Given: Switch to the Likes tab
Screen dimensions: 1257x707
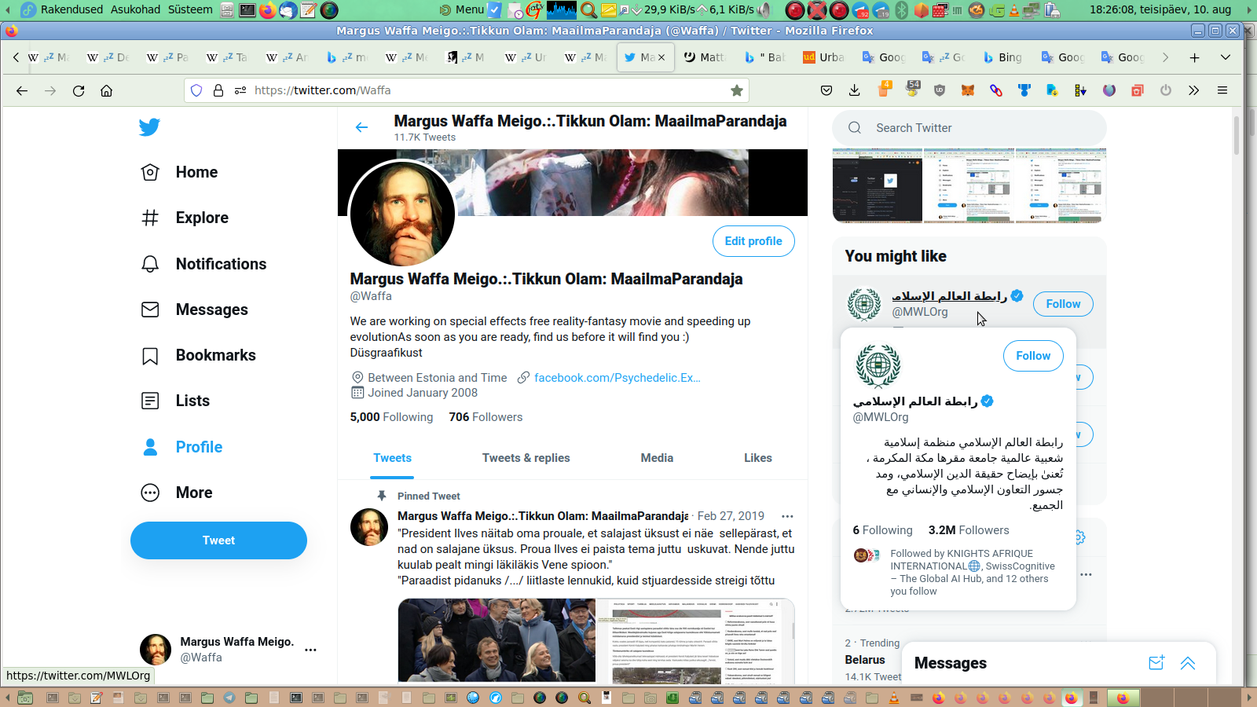Looking at the screenshot, I should [x=757, y=458].
